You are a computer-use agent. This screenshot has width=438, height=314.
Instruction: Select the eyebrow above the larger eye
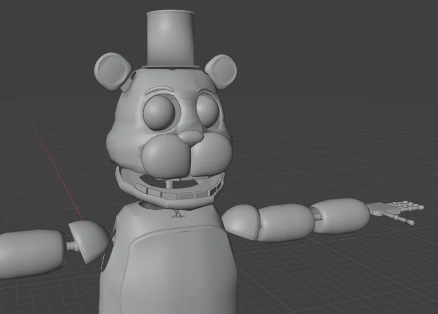click(160, 90)
